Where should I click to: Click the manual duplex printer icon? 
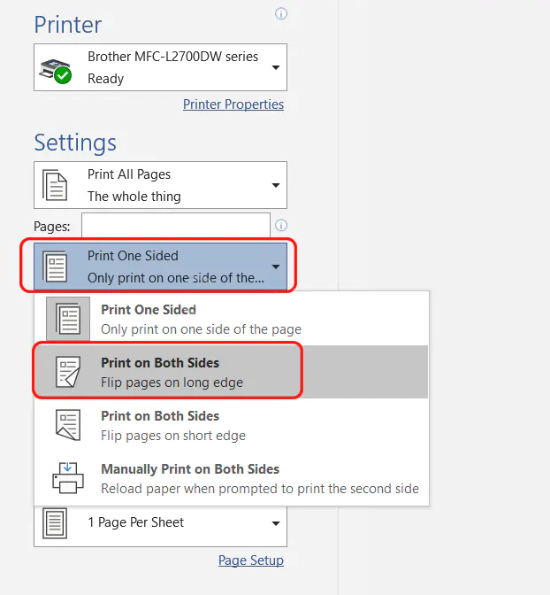pyautogui.click(x=68, y=478)
